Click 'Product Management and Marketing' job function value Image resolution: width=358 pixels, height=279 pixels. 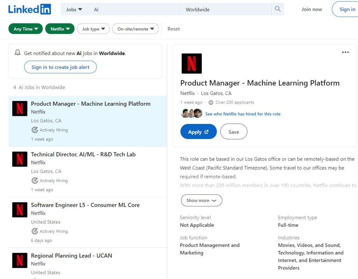(210, 249)
